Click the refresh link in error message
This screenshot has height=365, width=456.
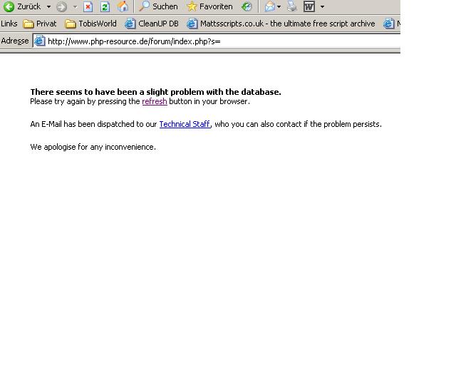coord(155,101)
